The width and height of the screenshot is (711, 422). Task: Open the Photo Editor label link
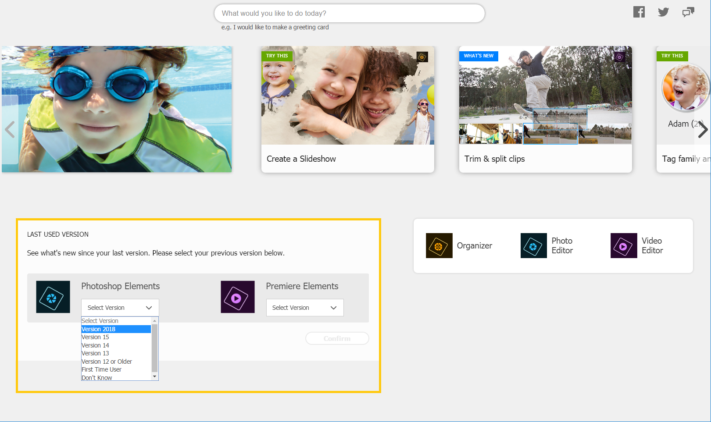click(562, 245)
